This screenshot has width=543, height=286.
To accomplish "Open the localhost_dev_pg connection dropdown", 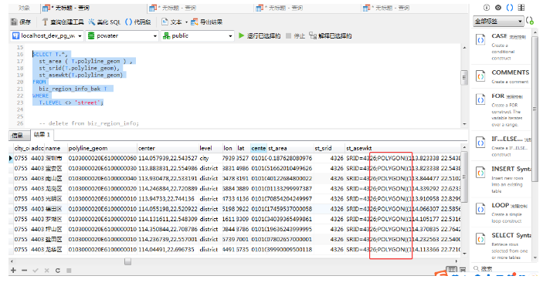I will tap(47, 35).
